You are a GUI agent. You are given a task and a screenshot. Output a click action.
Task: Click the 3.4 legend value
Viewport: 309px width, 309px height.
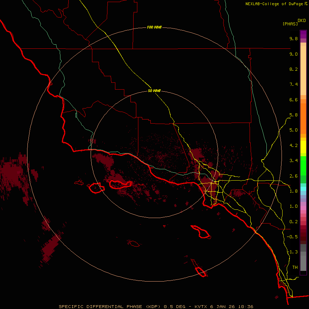pyautogui.click(x=294, y=161)
